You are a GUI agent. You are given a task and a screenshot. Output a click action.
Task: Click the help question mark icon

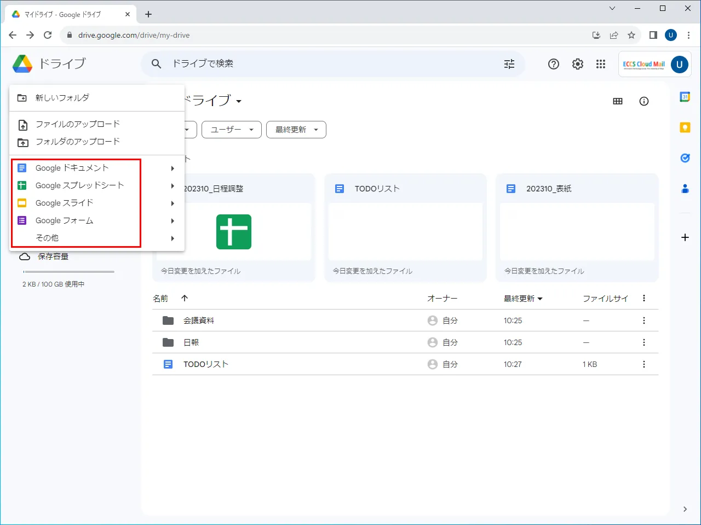(x=554, y=64)
